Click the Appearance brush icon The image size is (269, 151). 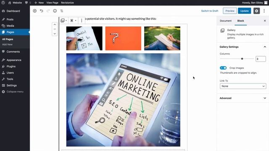3,60
